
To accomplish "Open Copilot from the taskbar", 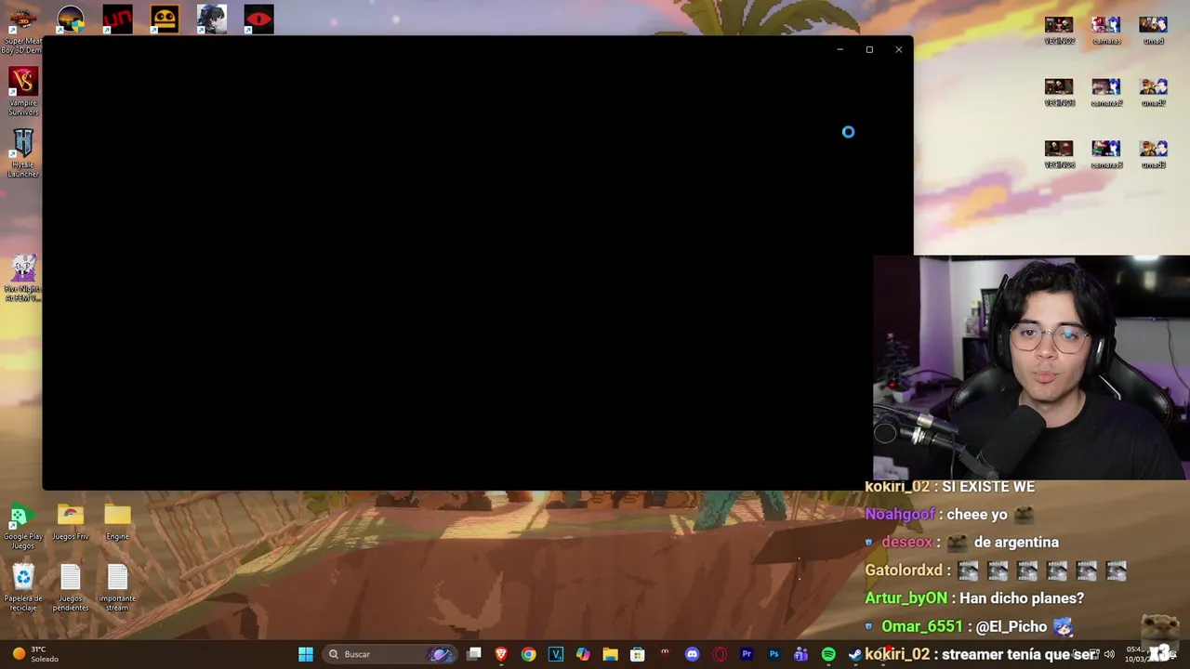I will (583, 654).
